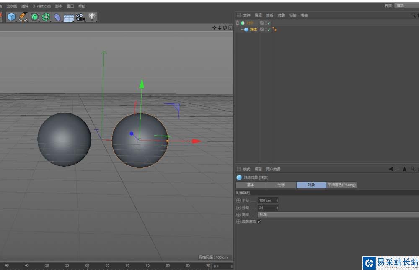Screen dimensions: 419x270
Task: Click the viewport rotate camera icon
Action: point(225,28)
